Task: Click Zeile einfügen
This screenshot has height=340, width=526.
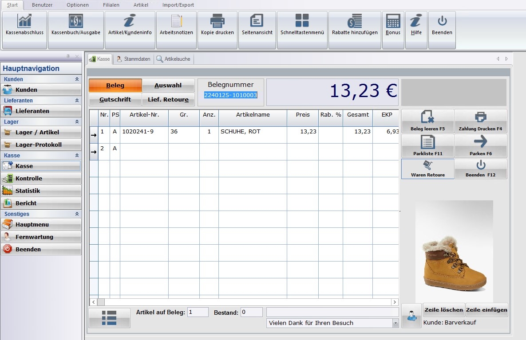Action: [486, 310]
